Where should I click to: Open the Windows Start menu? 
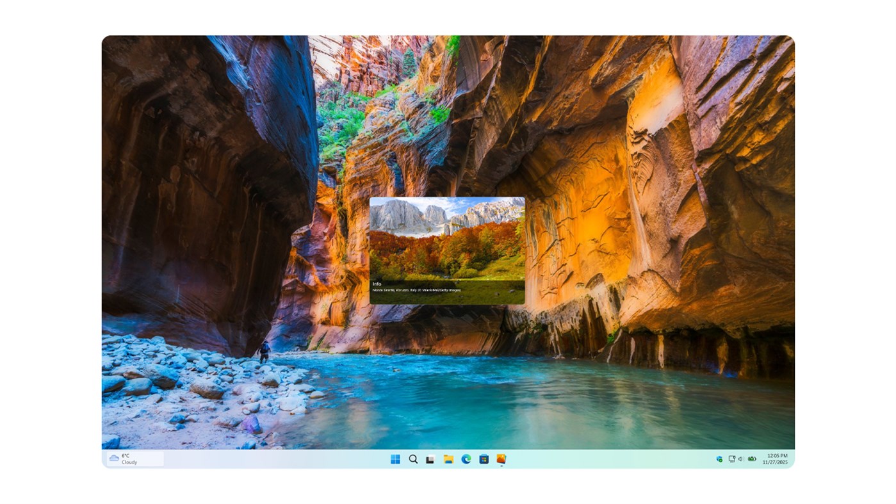coord(395,459)
